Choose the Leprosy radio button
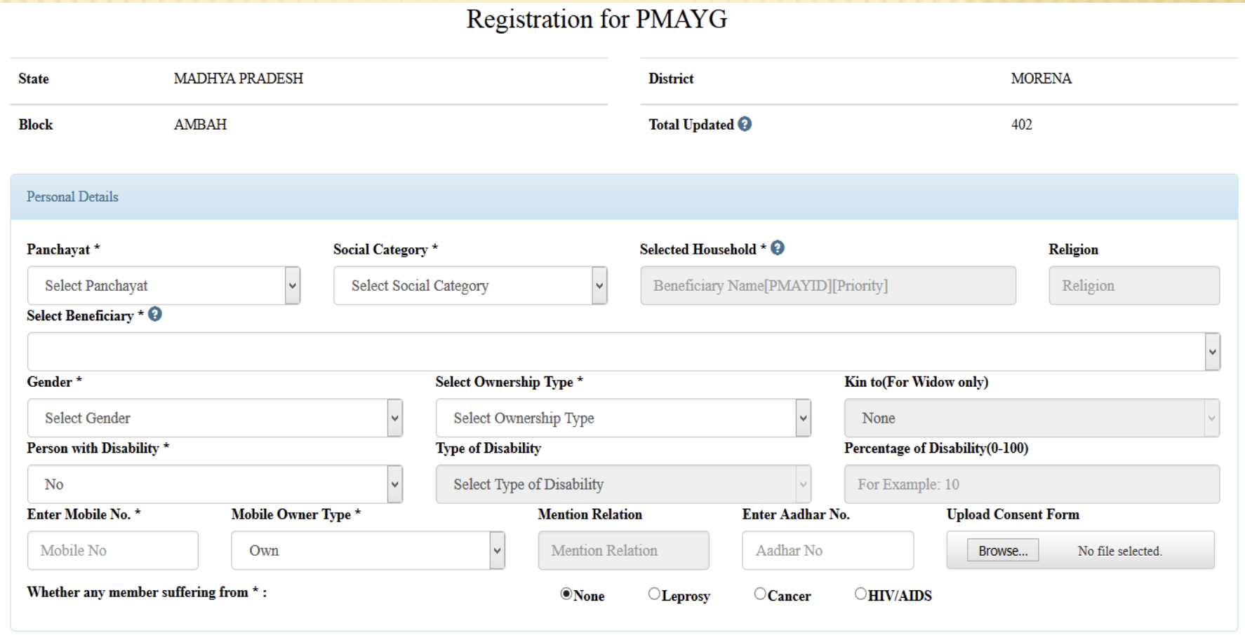The width and height of the screenshot is (1245, 635). tap(654, 594)
